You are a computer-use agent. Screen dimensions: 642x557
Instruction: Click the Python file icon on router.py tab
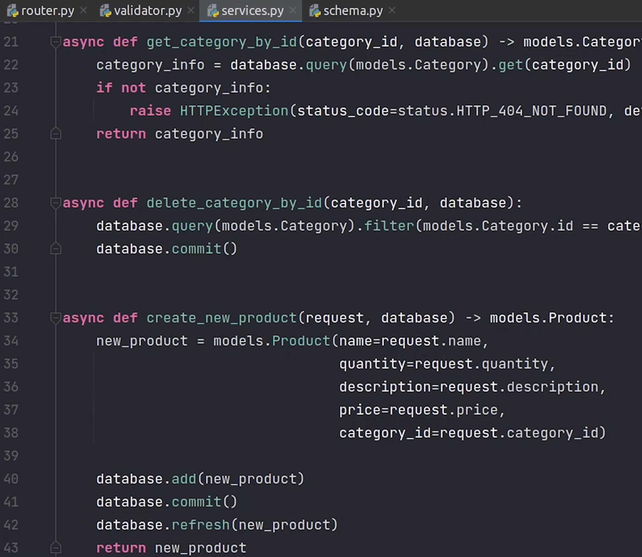[x=13, y=12]
